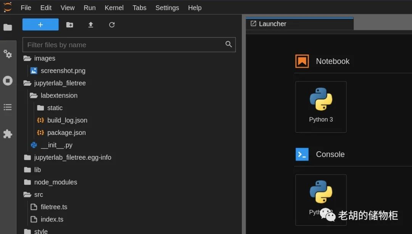Click the Console section heading text

tap(330, 154)
